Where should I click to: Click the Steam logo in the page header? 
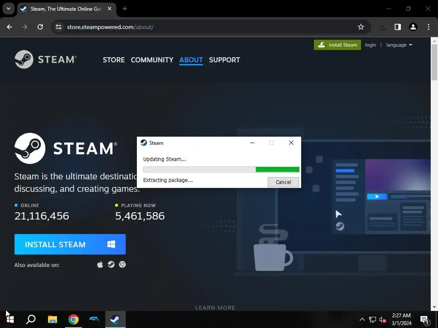(45, 59)
